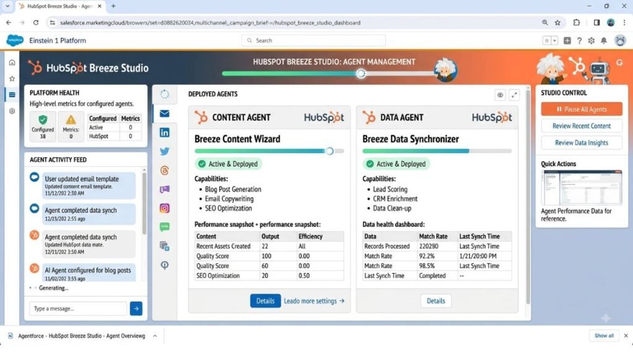Open the cube settings icon in left rail
This screenshot has height=356, width=633.
(x=12, y=111)
